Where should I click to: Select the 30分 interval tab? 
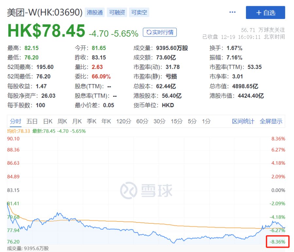(159, 121)
